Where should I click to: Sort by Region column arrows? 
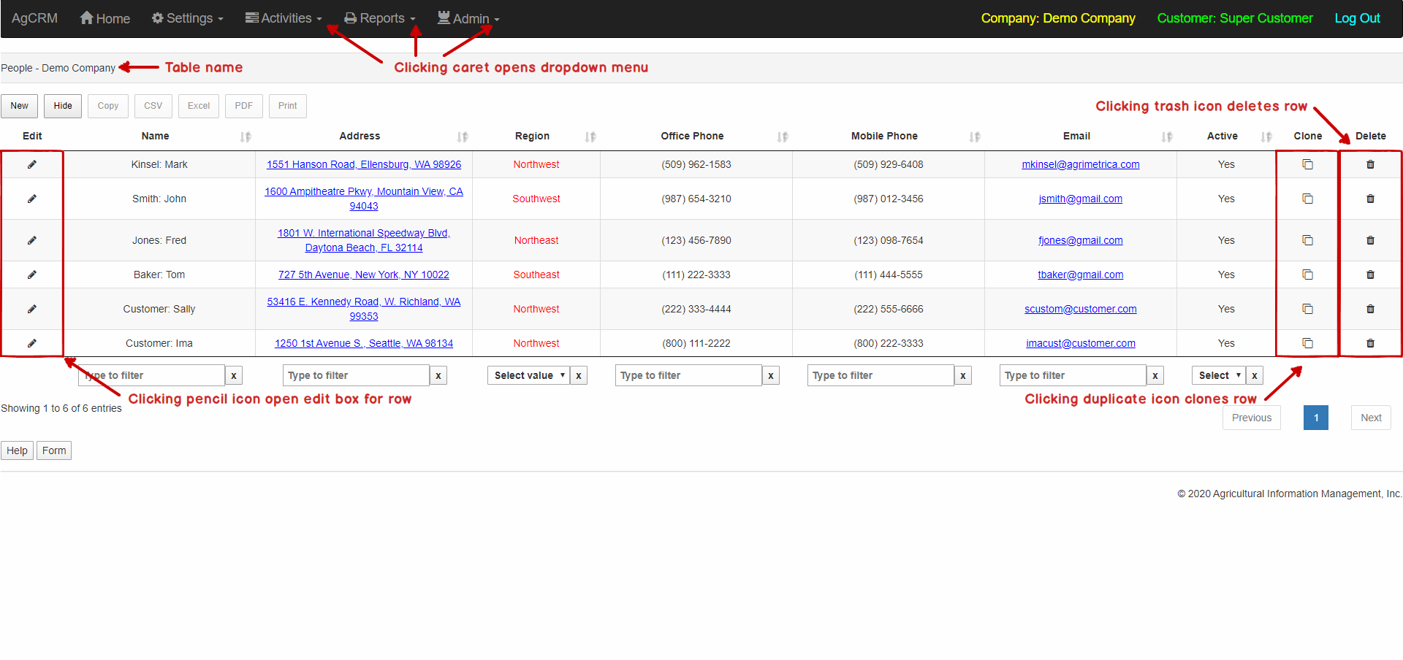pyautogui.click(x=590, y=137)
